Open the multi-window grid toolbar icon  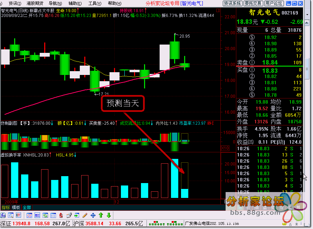point(53,215)
